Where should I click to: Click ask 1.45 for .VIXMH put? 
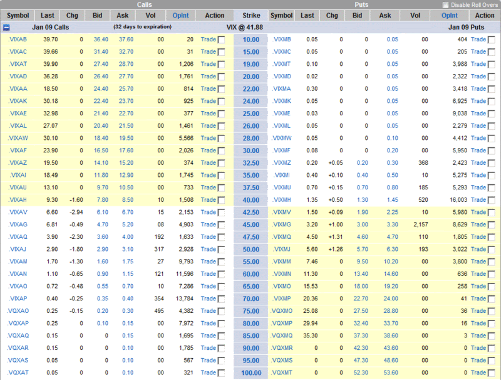393,200
